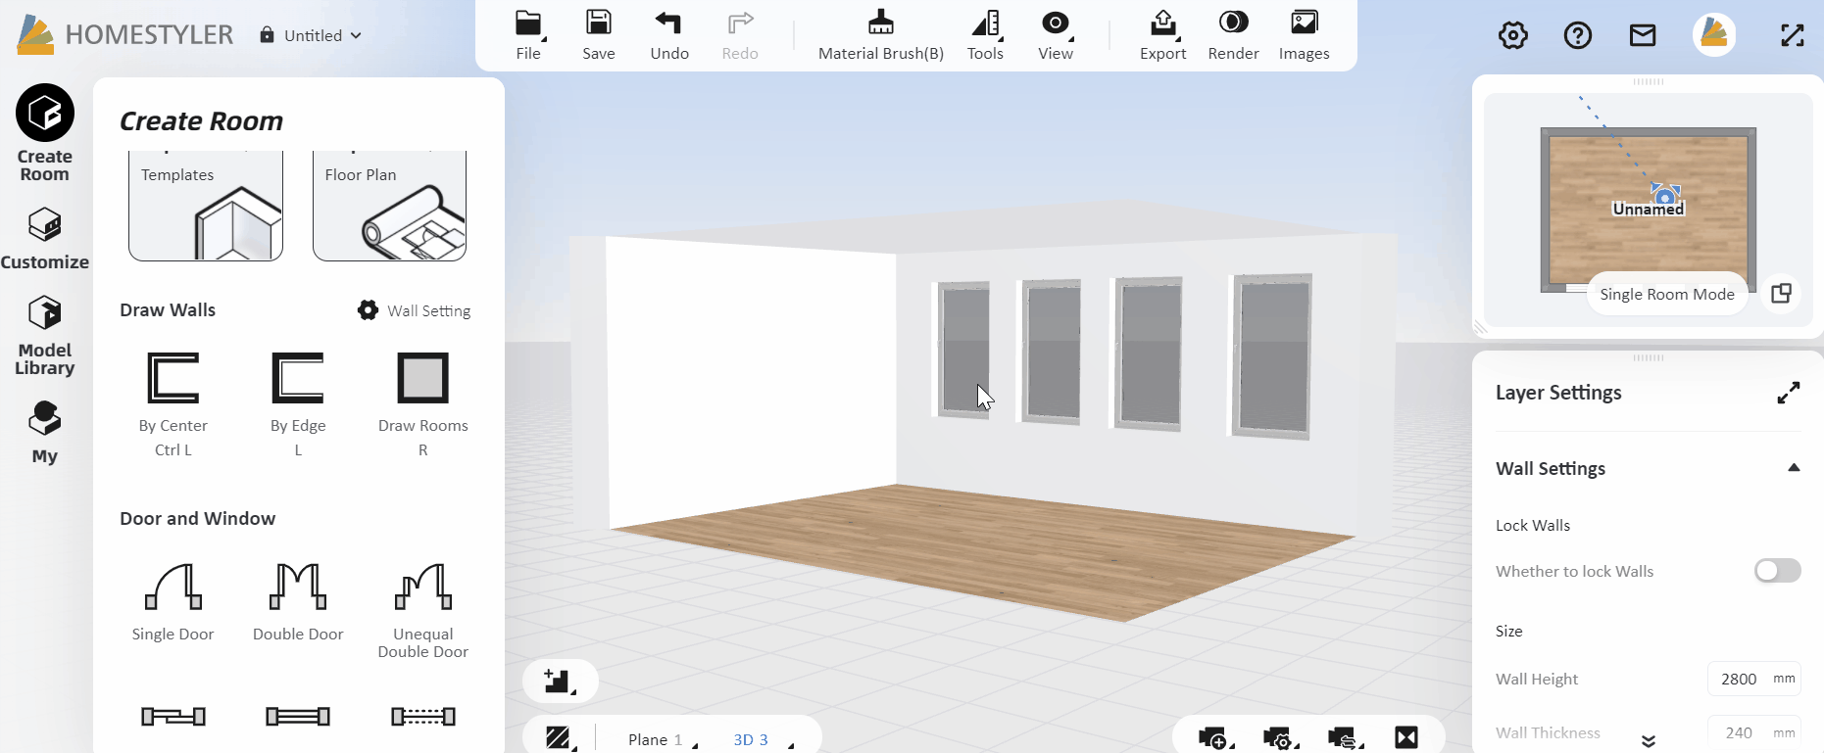Select the By Edge wall drawing tool

[298, 405]
